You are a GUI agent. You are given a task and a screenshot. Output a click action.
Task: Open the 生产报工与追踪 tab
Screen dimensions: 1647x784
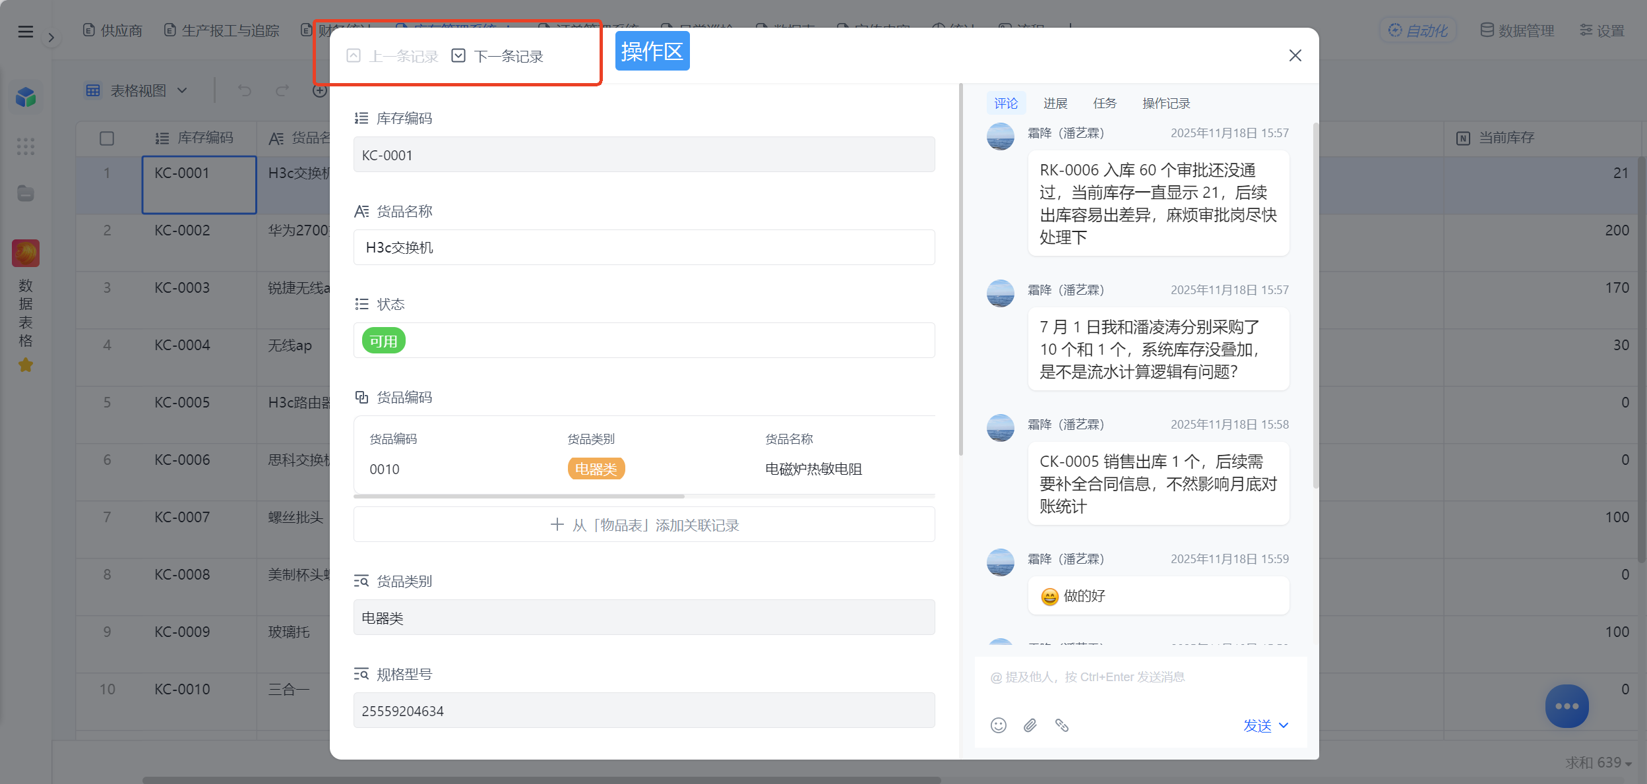click(x=222, y=30)
